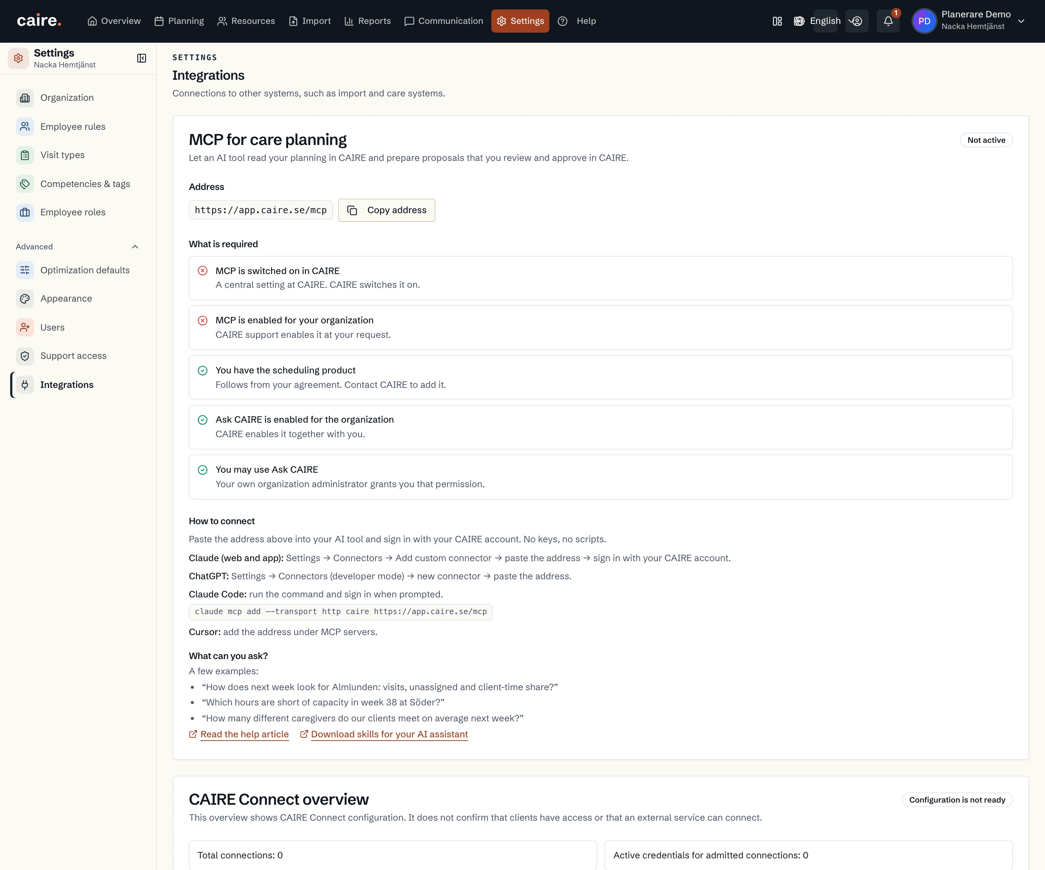Click the You have the scheduling product row
The image size is (1045, 870).
pyautogui.click(x=601, y=377)
